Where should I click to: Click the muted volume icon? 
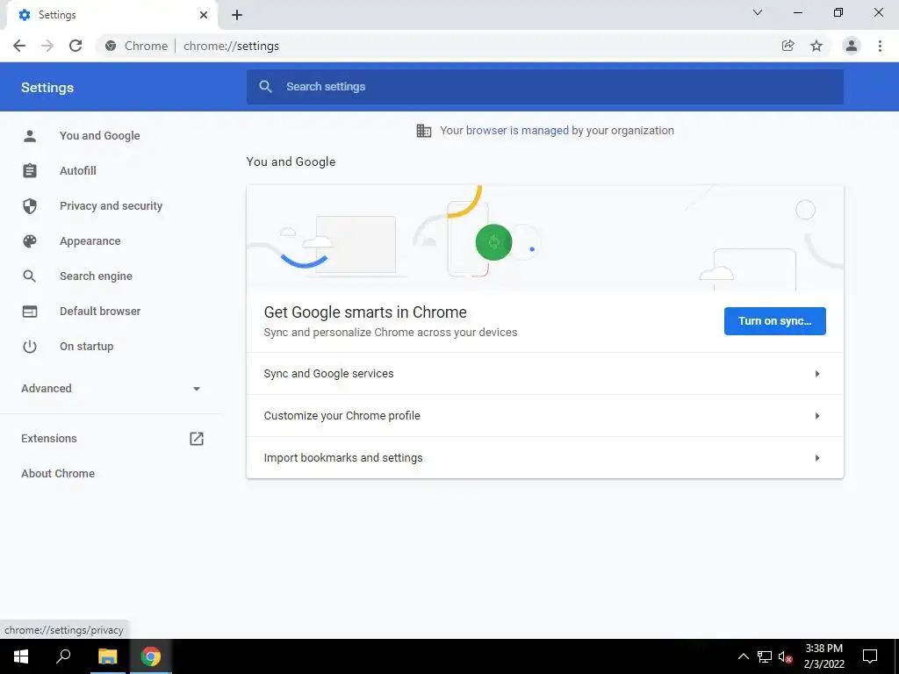[x=785, y=656]
